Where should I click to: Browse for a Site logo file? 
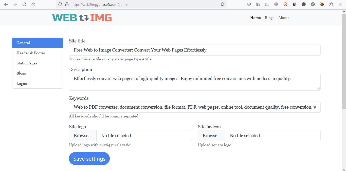[83, 136]
